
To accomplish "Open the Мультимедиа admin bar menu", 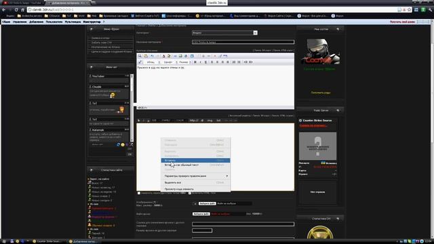I will [x=73, y=22].
